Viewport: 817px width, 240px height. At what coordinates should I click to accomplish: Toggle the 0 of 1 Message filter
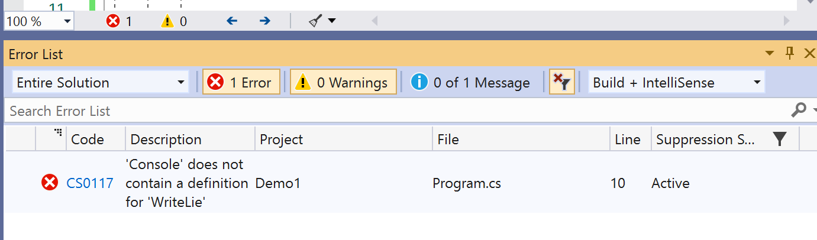pyautogui.click(x=471, y=83)
